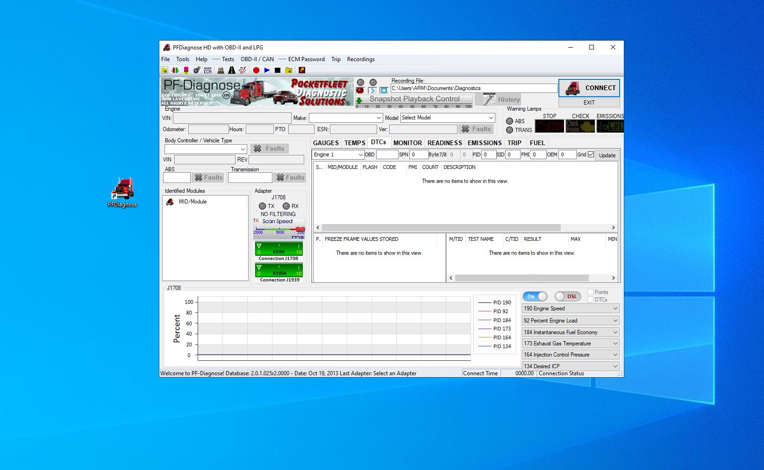Click the pink adapter toolbar icon

(186, 70)
